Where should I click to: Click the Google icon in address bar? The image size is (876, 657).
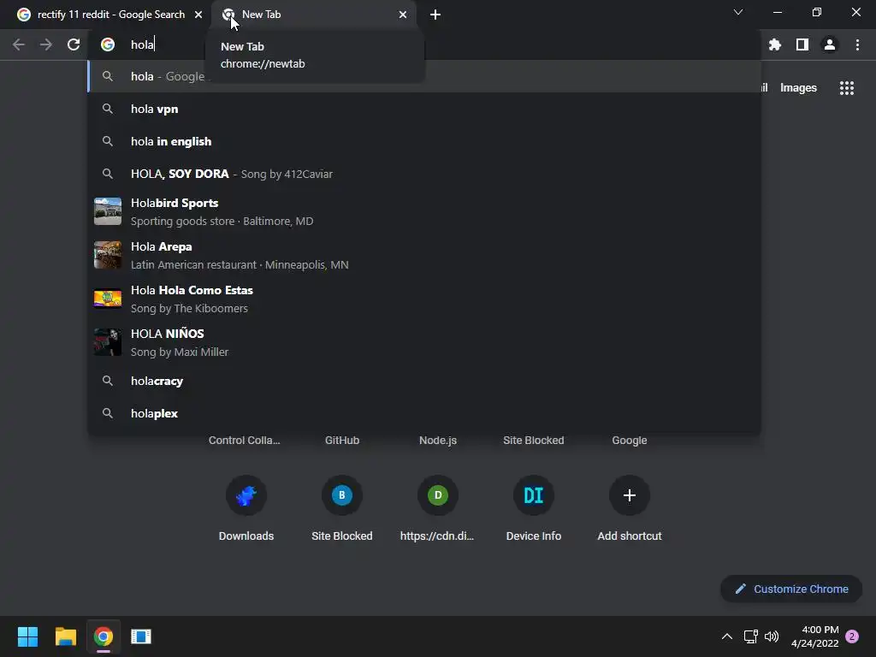coord(108,44)
